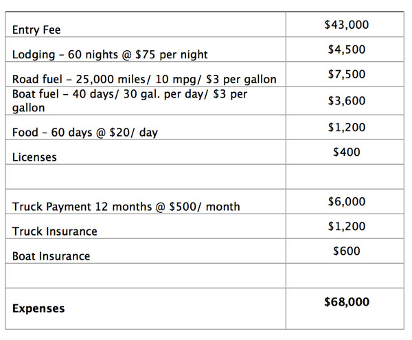
Task: Click the Entry Fee label cell
Action: click(x=36, y=31)
